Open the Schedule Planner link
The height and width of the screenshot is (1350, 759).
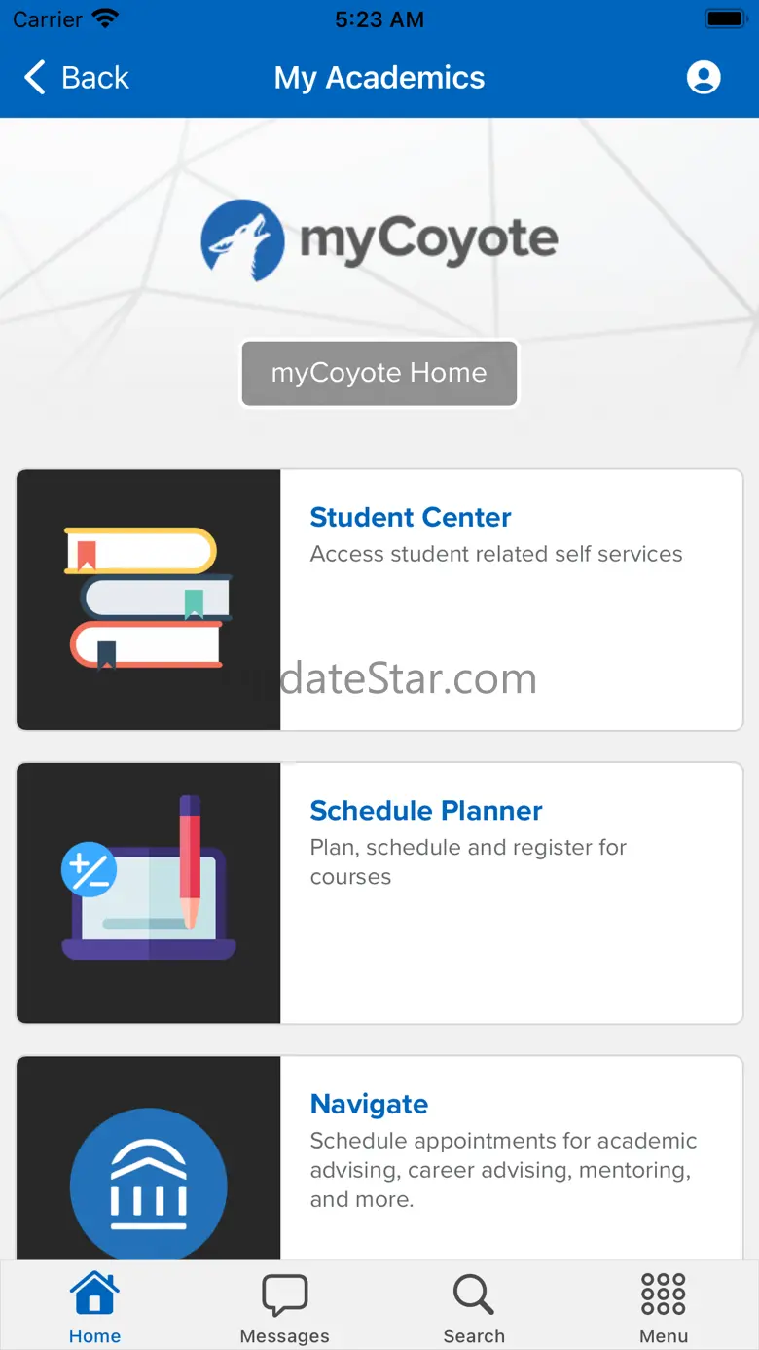(x=426, y=811)
